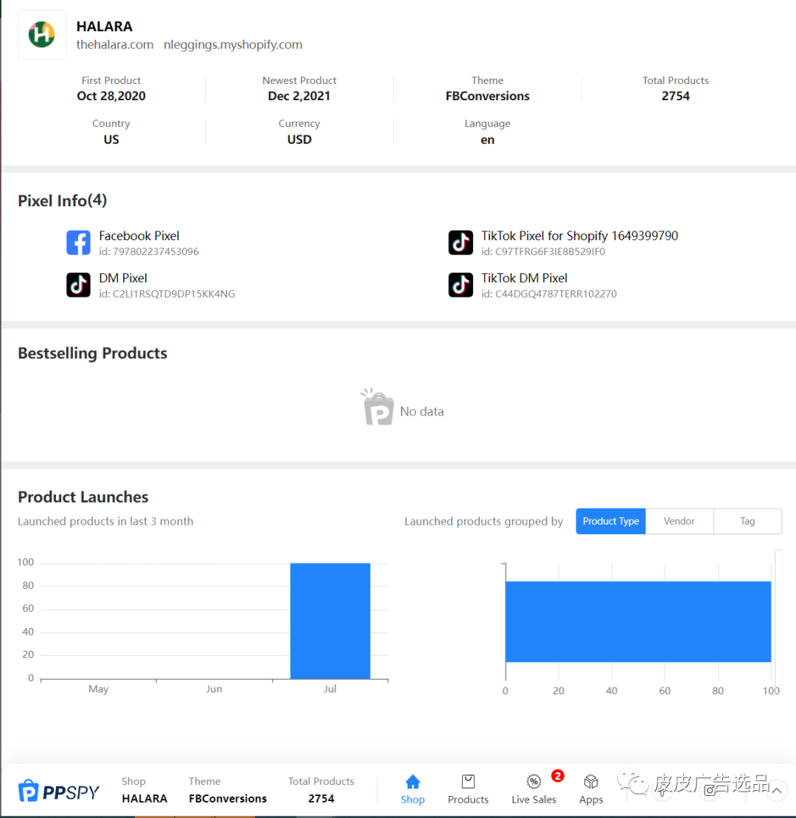This screenshot has width=796, height=818.
Task: Open nleggings.myshopify.com link
Action: coord(233,45)
